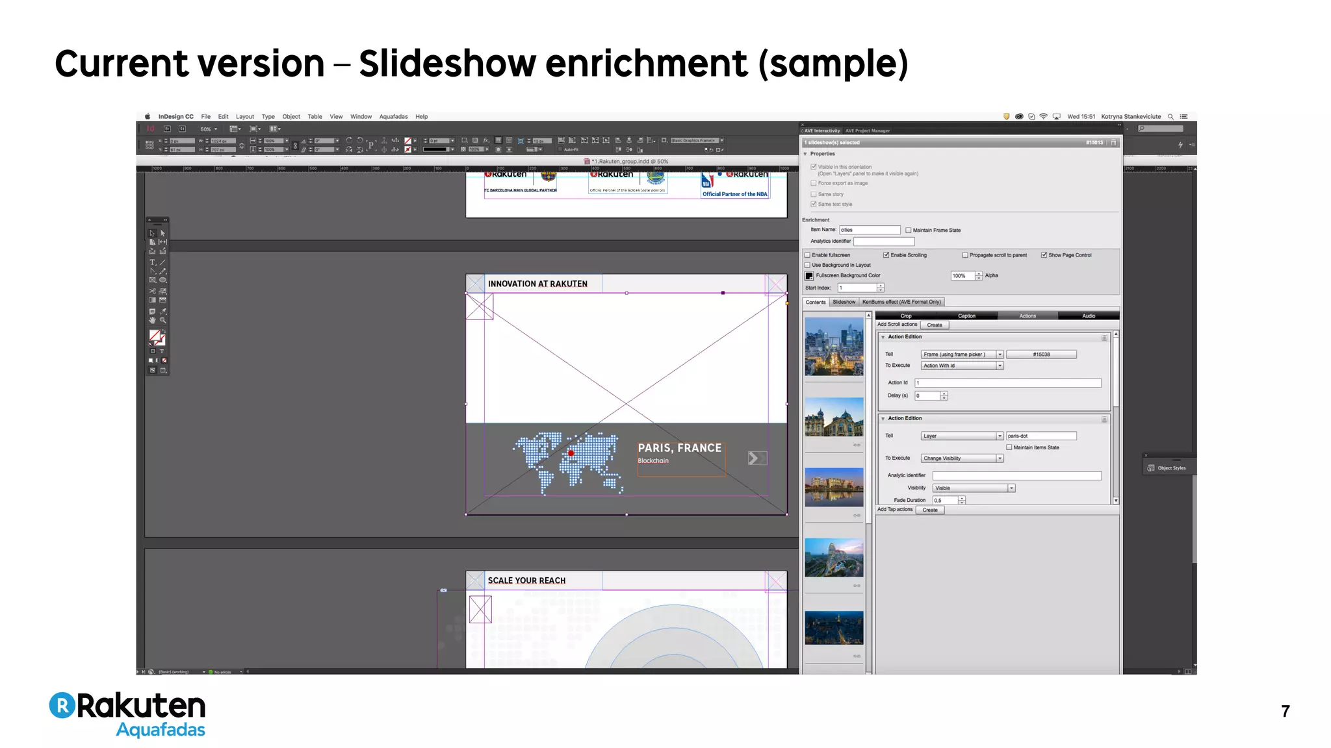The height and width of the screenshot is (748, 1331).
Task: Open the 50% zoom level dropdown
Action: pos(209,129)
